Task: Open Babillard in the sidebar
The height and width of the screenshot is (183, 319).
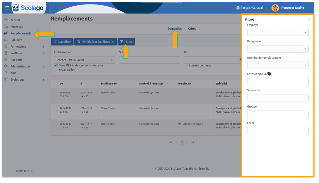Action: coord(17,40)
